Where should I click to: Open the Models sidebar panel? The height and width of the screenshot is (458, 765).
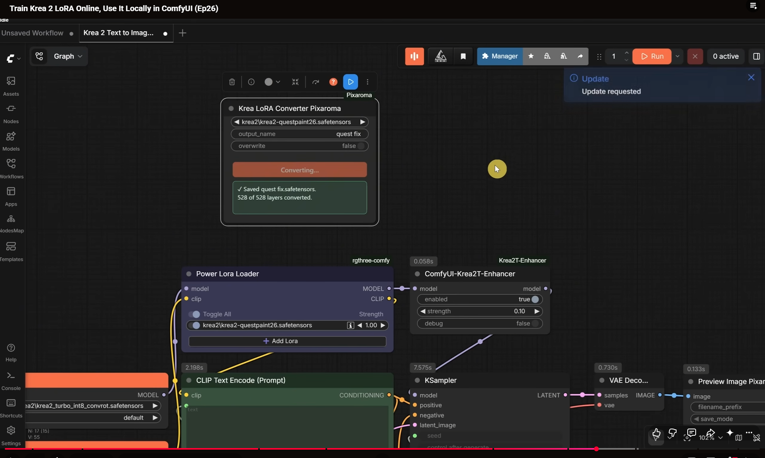[x=11, y=141]
